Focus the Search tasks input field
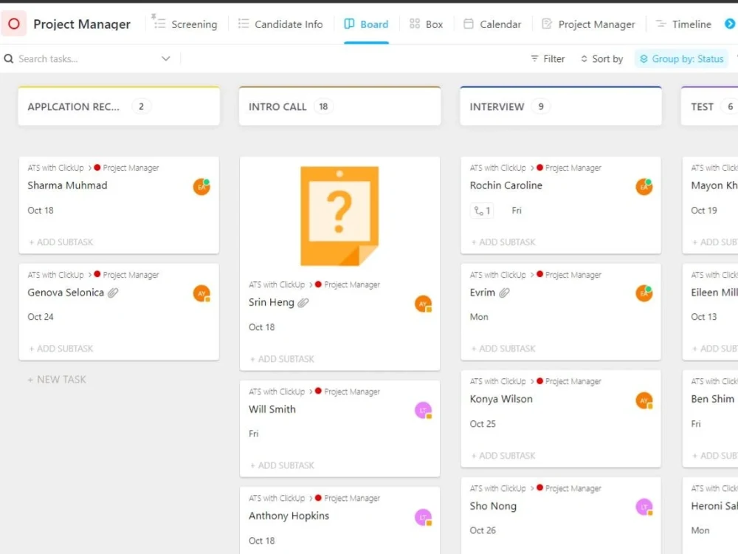This screenshot has width=738, height=554. click(87, 58)
